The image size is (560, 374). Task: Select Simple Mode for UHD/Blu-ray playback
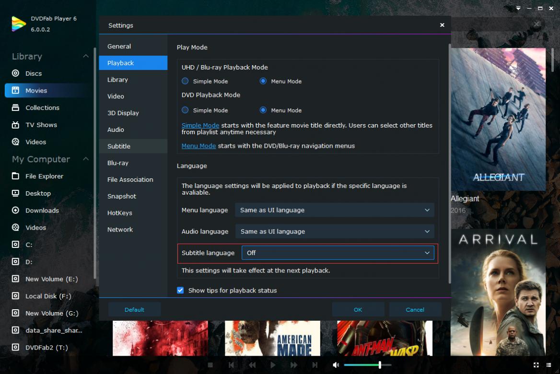(x=185, y=81)
